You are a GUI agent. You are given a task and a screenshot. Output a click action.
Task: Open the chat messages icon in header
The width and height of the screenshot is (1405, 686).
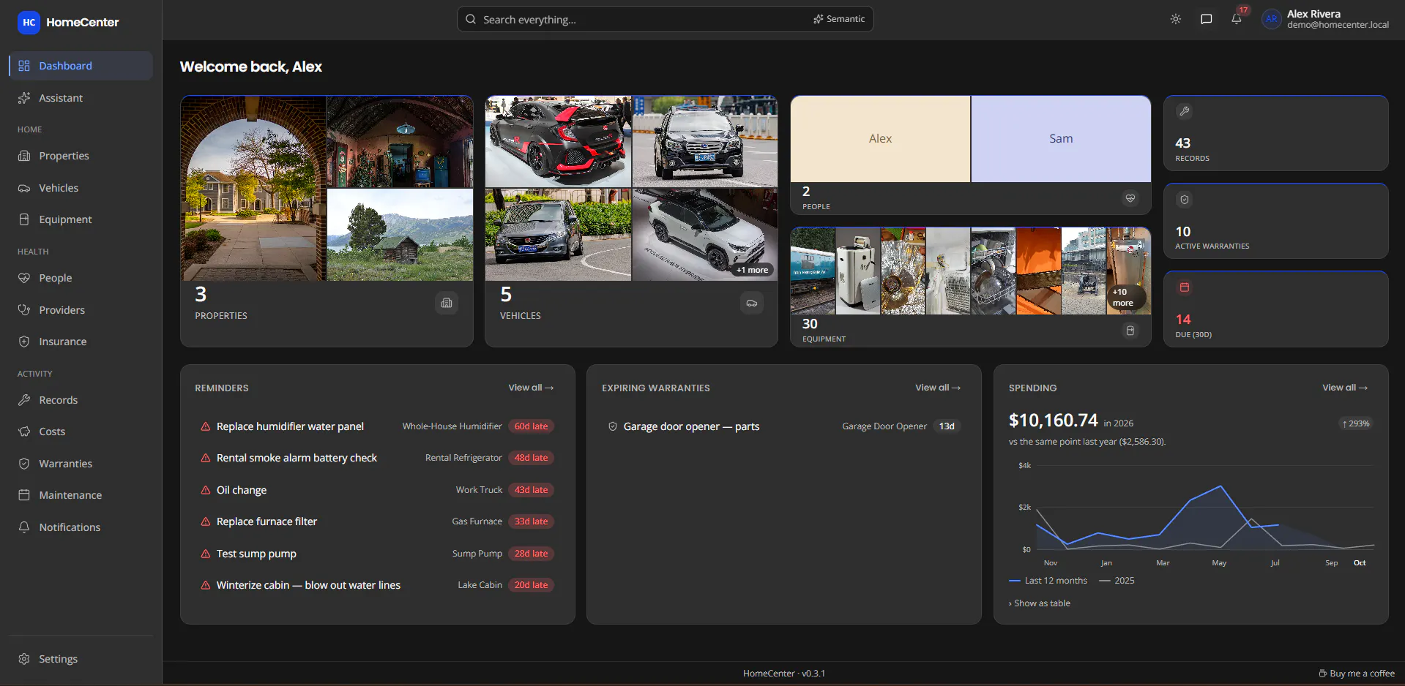tap(1207, 19)
